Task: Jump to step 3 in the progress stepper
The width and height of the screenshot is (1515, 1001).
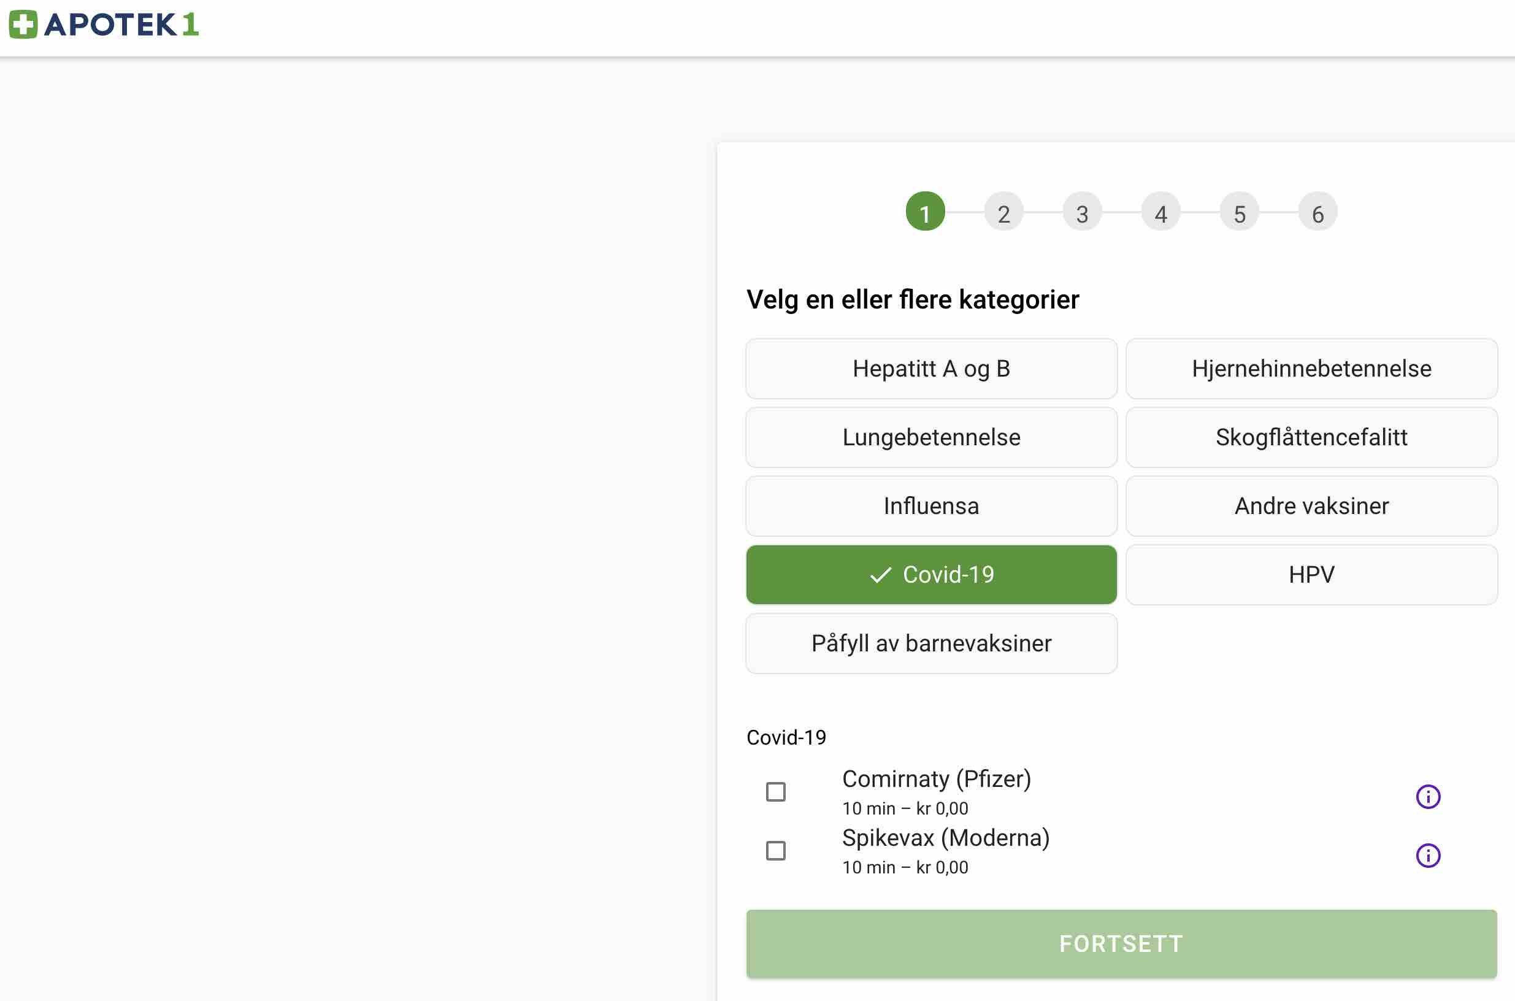Action: [x=1082, y=212]
